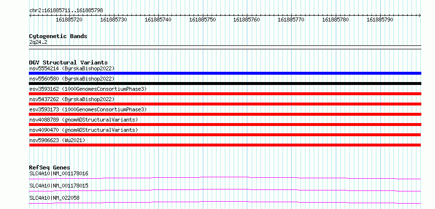The image size is (435, 209).
Task: Click the magenta NM_022058 transcript line
Action: coord(225,202)
